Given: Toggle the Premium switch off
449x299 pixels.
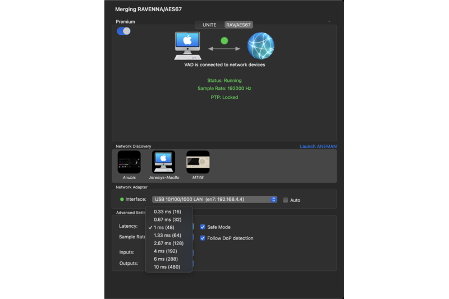Looking at the screenshot, I should [x=123, y=31].
